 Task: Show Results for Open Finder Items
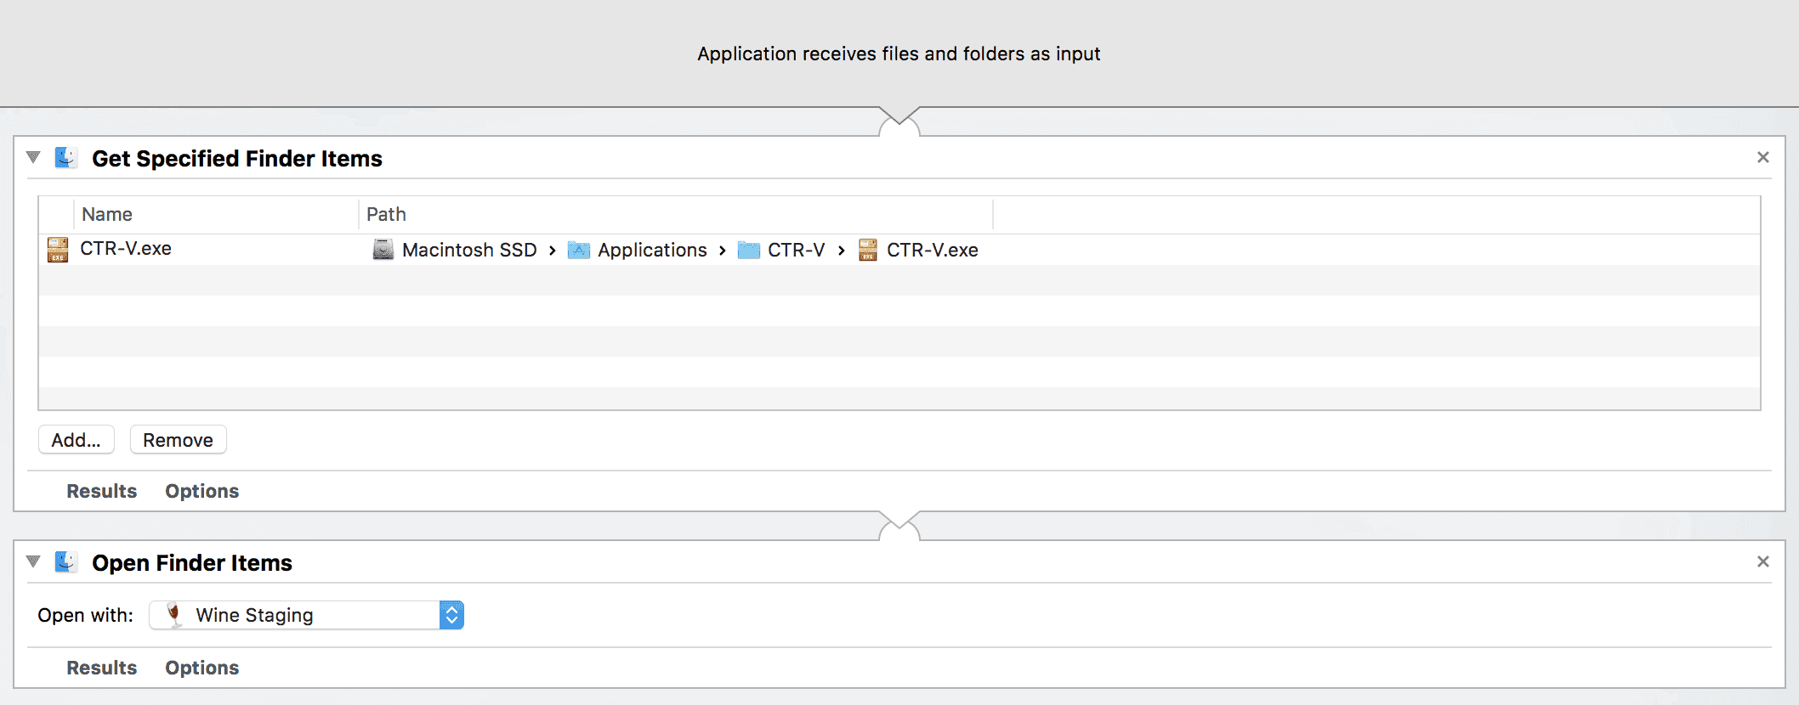coord(102,668)
